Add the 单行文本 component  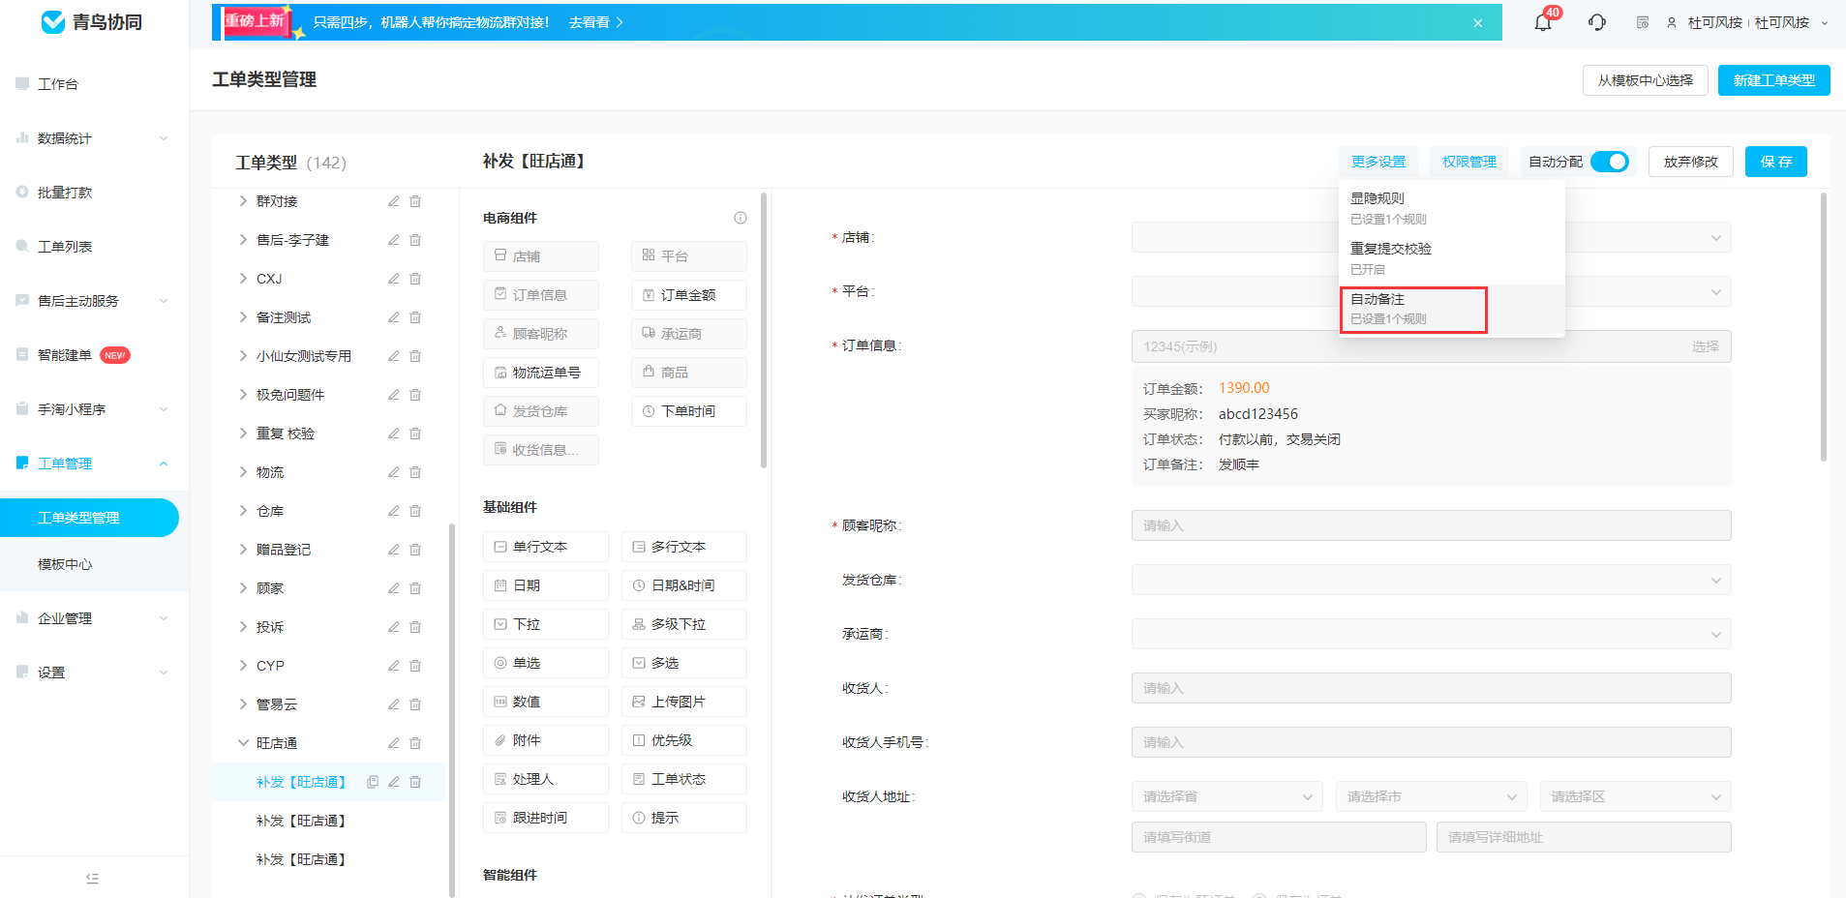pos(546,547)
